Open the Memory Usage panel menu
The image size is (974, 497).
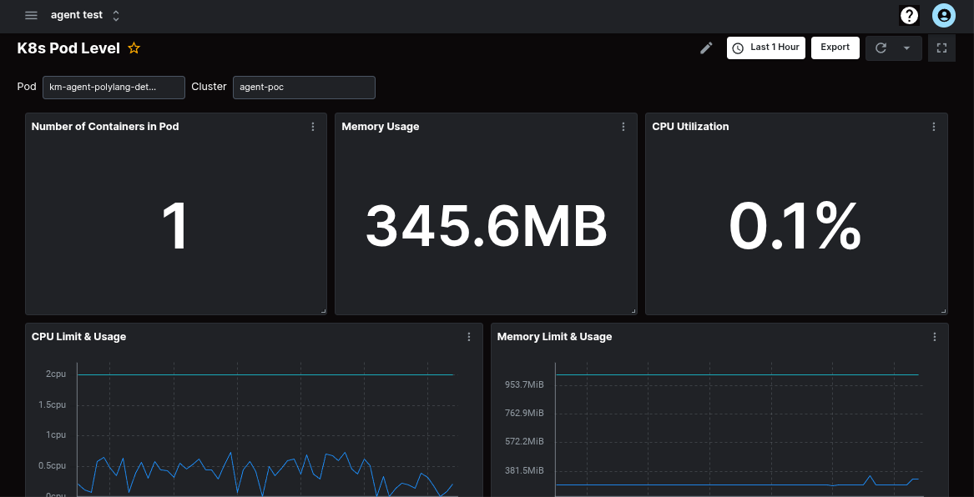point(623,126)
